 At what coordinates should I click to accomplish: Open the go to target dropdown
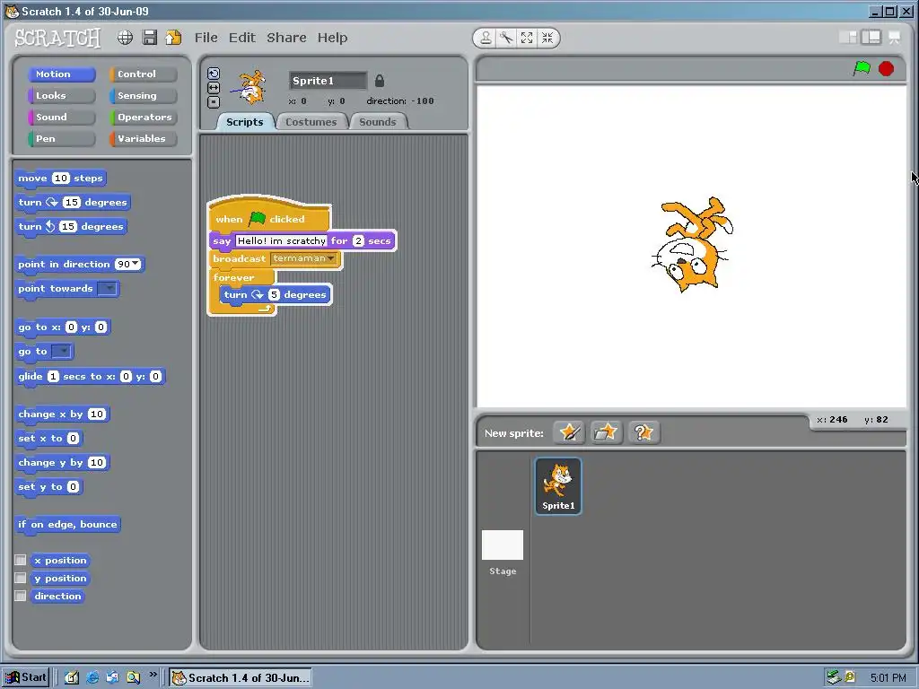pyautogui.click(x=62, y=352)
